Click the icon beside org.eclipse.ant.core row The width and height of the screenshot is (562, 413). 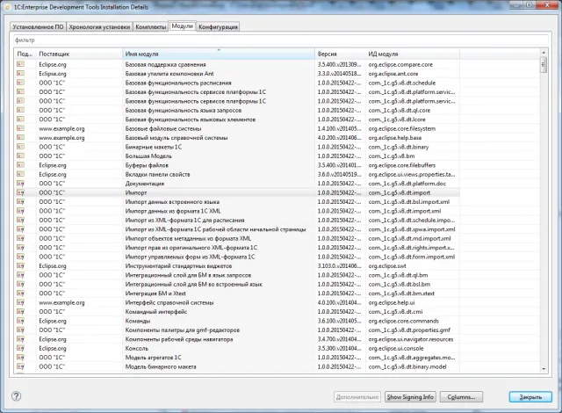coord(20,74)
